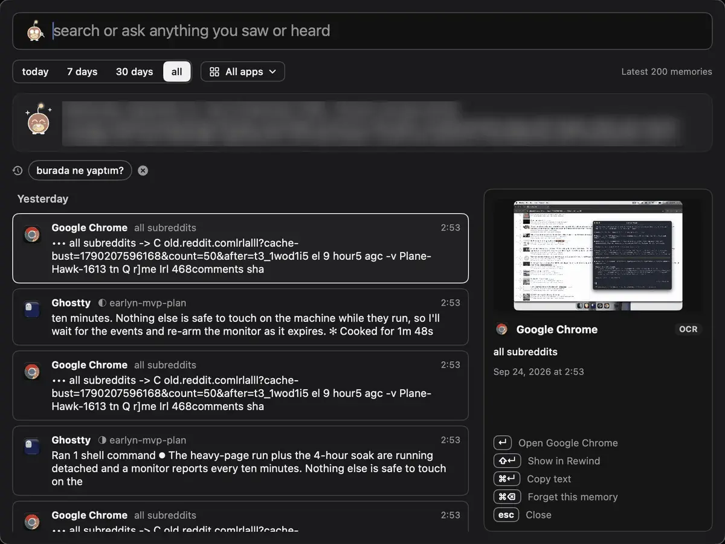Click the Ghostty icon on the "Ran 1 shell command" memory
The height and width of the screenshot is (544, 725).
pos(32,448)
